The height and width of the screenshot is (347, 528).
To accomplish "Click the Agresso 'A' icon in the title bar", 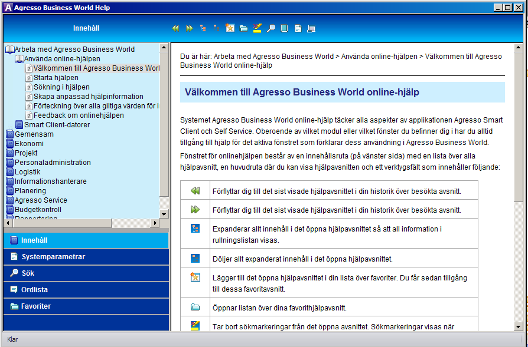I will point(8,8).
